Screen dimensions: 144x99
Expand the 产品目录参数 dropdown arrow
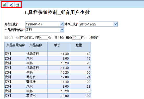click(x=62, y=30)
